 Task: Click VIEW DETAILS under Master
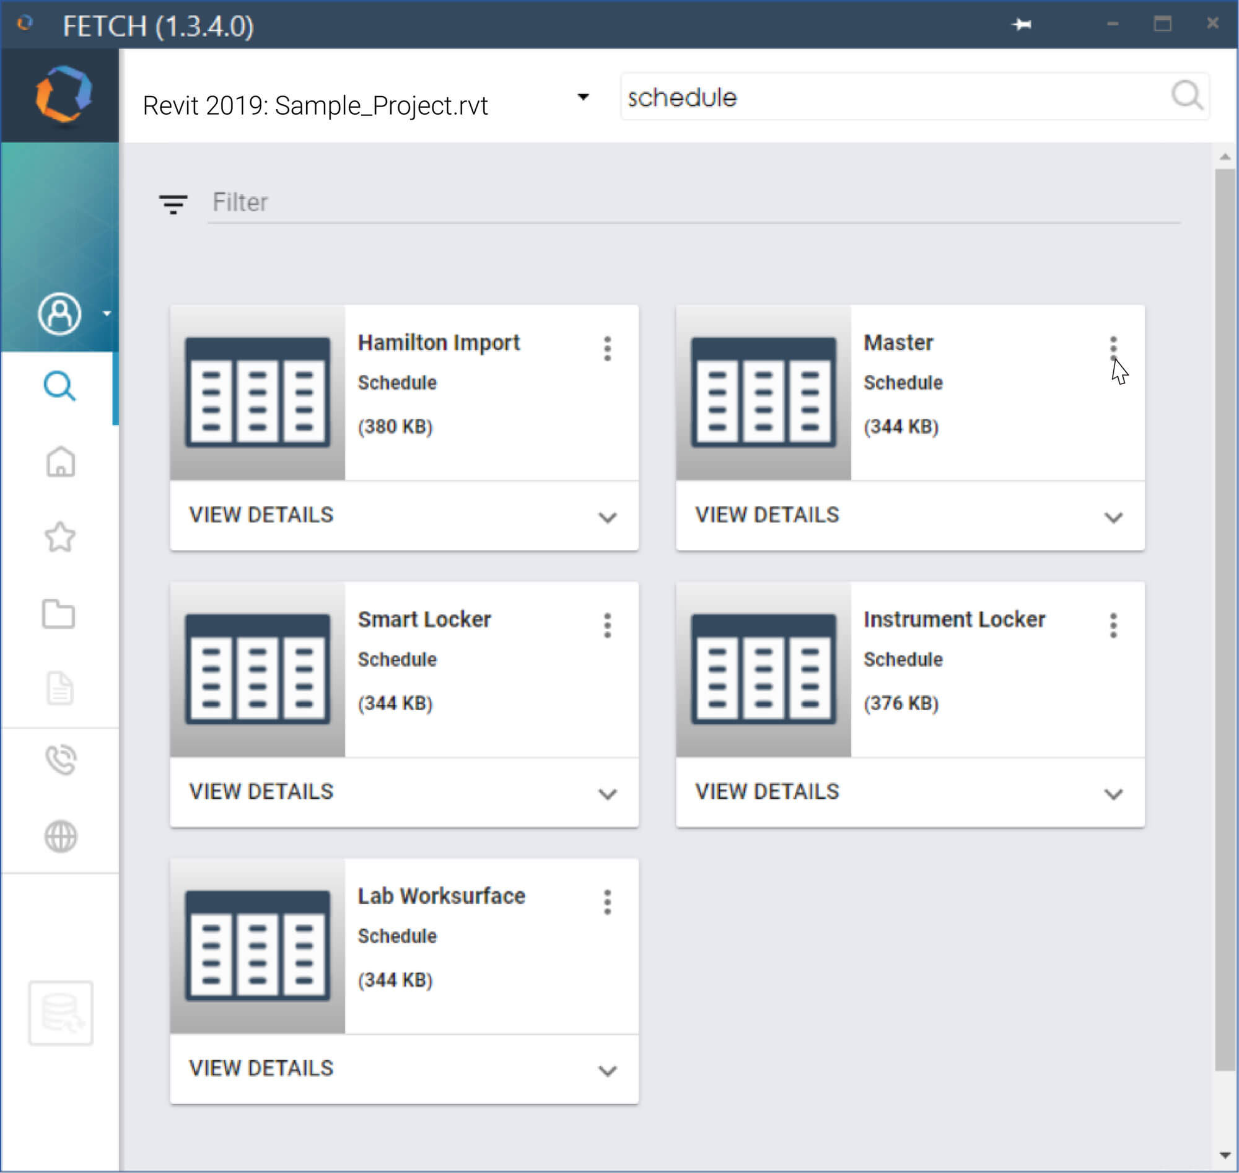pyautogui.click(x=767, y=514)
